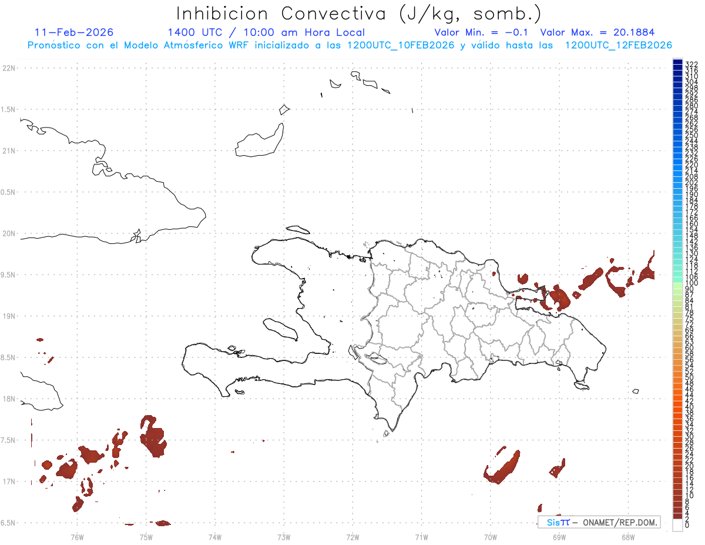
Task: Click the '22N' latitude label
Action: pyautogui.click(x=8, y=68)
